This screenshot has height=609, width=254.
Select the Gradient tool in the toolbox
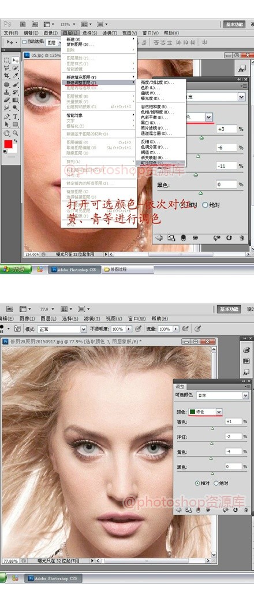pos(16,100)
